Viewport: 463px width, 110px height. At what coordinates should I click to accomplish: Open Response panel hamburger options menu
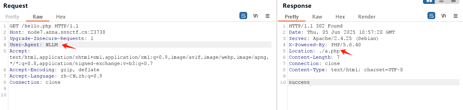point(456,16)
